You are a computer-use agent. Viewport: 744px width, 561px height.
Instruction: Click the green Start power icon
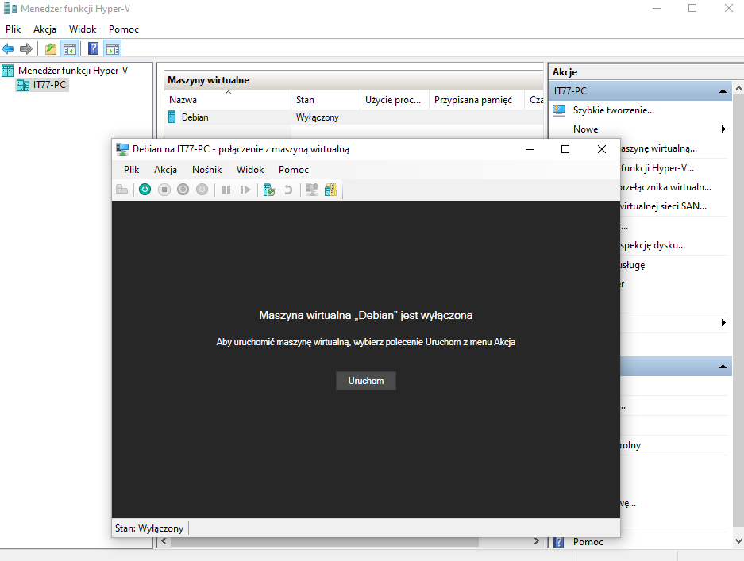click(145, 190)
